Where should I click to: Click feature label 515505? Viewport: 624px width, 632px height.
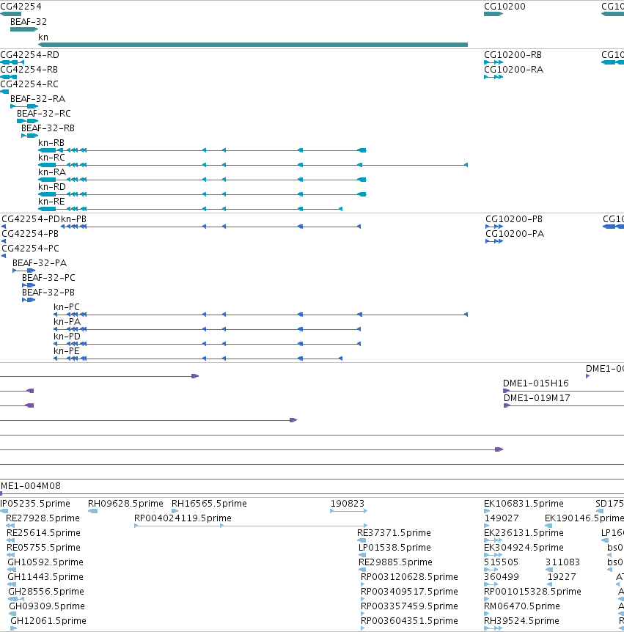point(501,562)
